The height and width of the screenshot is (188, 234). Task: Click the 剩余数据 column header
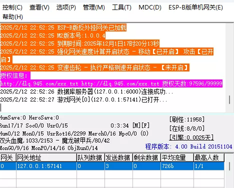[x=146, y=157]
